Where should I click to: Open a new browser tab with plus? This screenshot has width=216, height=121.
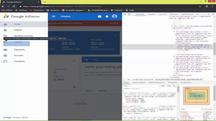(45, 2)
